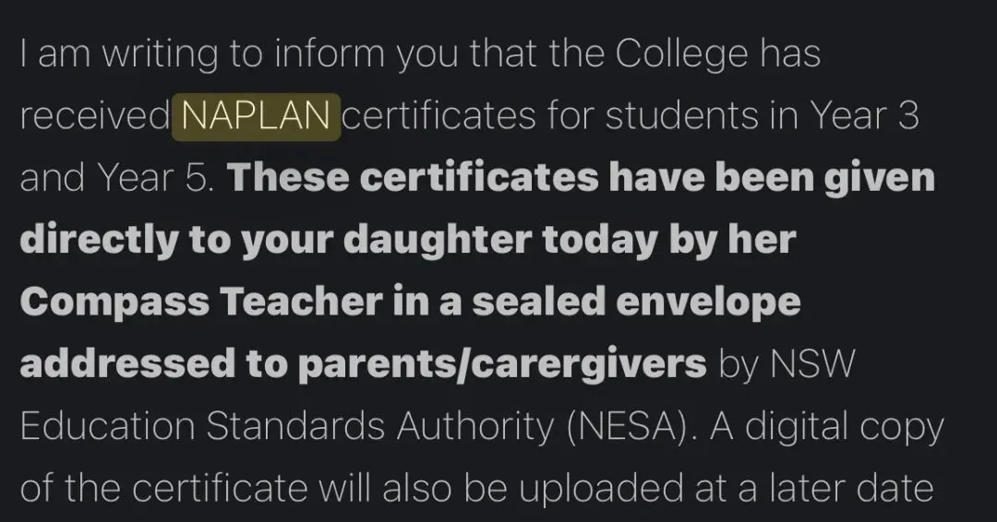Click the word "students"
The image size is (997, 522).
click(x=681, y=116)
